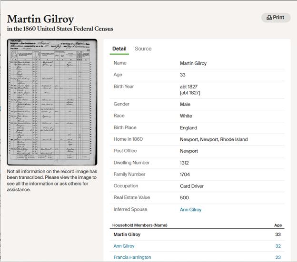The image size is (297, 262).
Task: Click the Household Members (Name) column header
Action: tap(139, 225)
